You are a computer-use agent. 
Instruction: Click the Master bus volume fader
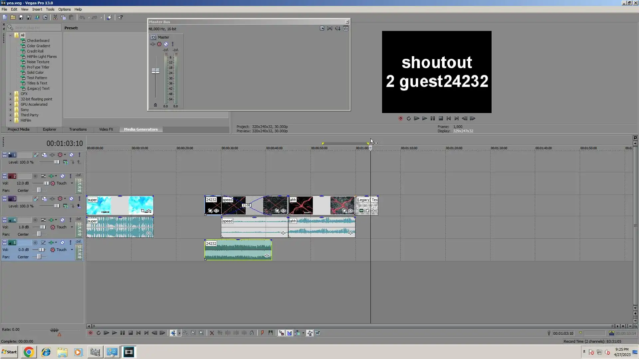(155, 71)
